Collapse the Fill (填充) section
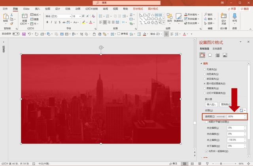This screenshot has height=166, width=253. 201,64
